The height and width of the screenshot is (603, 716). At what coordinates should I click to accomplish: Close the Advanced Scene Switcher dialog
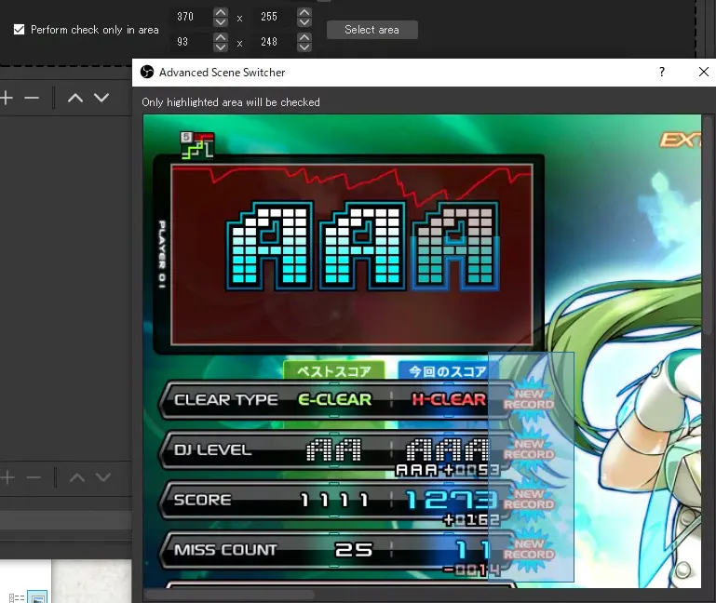pyautogui.click(x=704, y=72)
